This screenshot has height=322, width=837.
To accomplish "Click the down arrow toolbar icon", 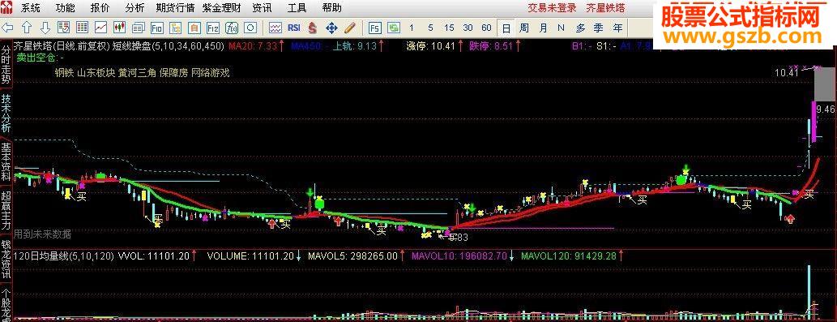I will (x=45, y=28).
